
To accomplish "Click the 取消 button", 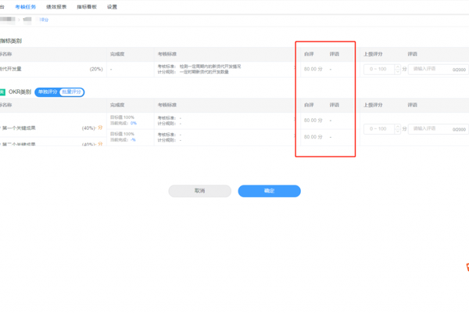I will (200, 191).
